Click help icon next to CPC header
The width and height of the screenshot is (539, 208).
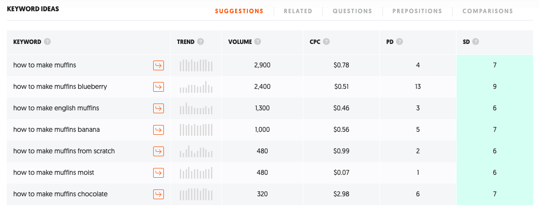click(x=326, y=42)
